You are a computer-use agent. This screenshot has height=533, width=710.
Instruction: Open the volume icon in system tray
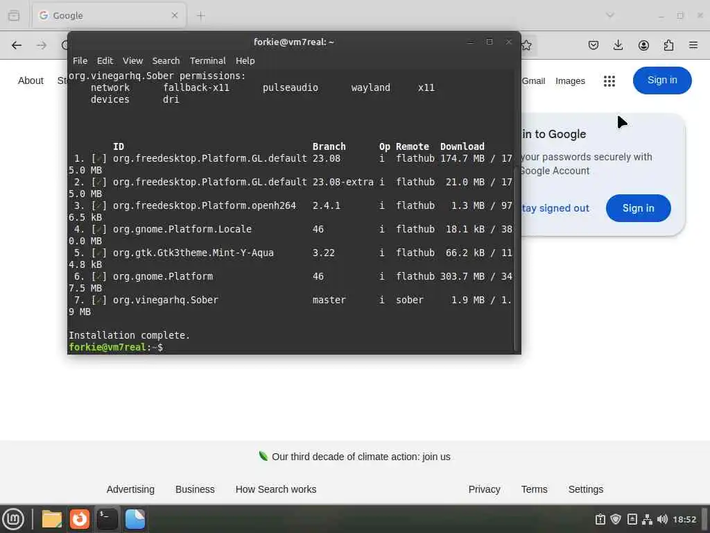[x=662, y=519]
